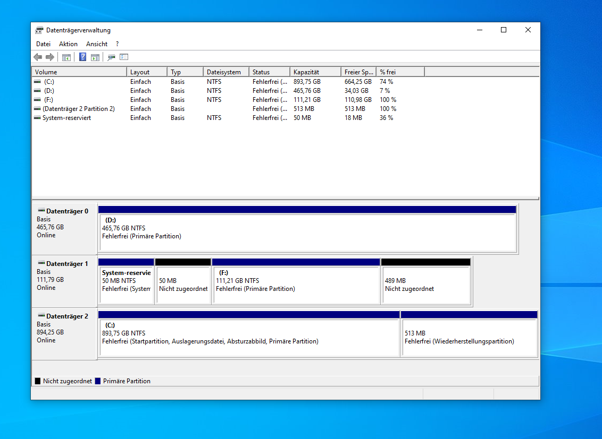The image size is (602, 439).
Task: Click the 36 % free cell
Action: [x=386, y=118]
